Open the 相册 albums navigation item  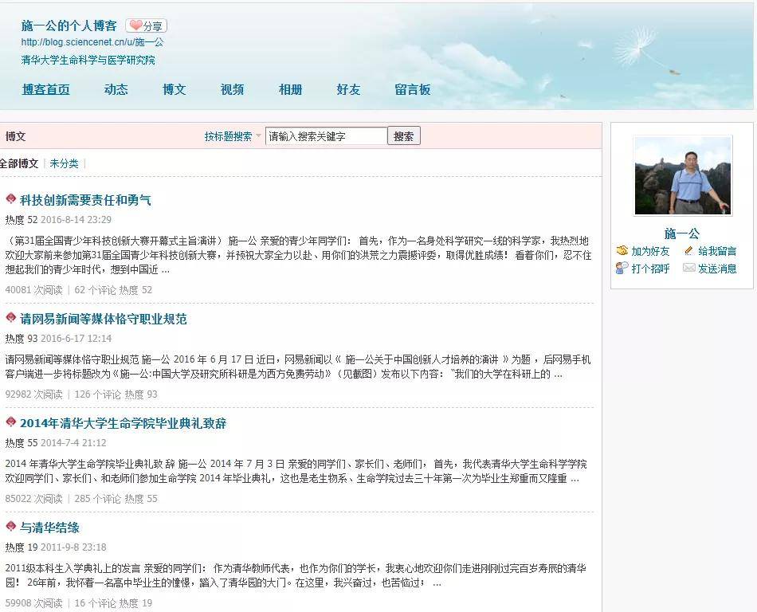click(290, 89)
